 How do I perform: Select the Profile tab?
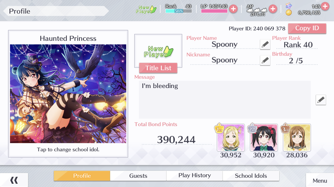point(82,176)
